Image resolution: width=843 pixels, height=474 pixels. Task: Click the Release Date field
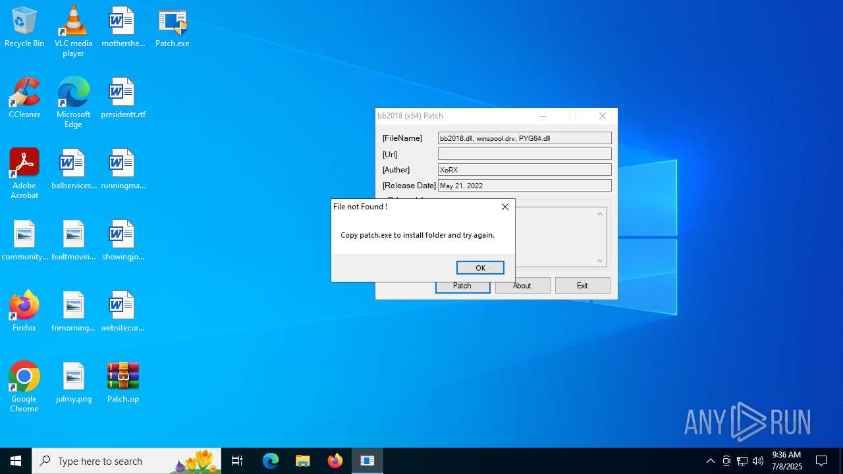click(525, 186)
